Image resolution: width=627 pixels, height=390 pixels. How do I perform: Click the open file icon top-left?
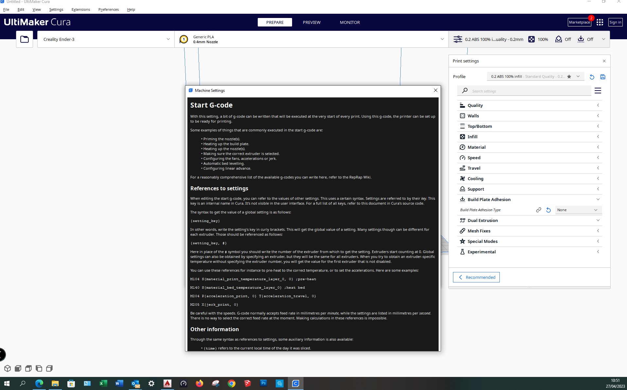coord(24,39)
